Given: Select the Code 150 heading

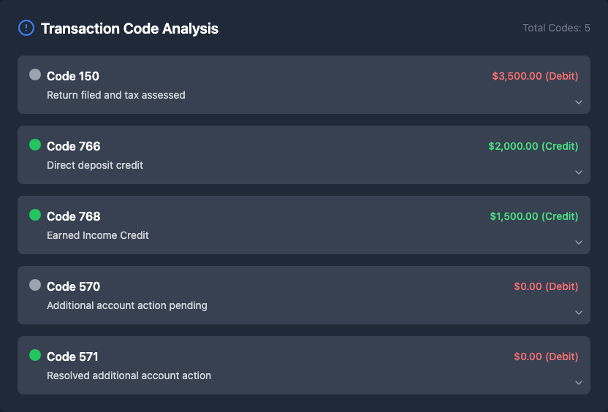Looking at the screenshot, I should pyautogui.click(x=73, y=76).
